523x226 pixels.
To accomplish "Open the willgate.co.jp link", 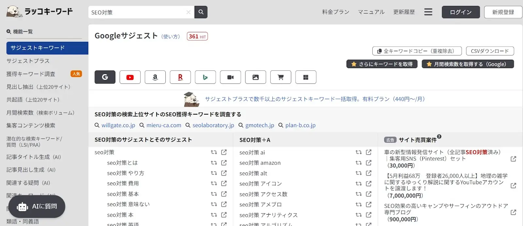I will coord(118,125).
